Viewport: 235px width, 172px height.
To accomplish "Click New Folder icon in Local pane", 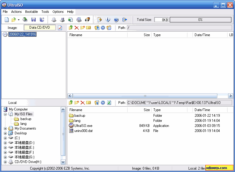I will click(x=77, y=103).
